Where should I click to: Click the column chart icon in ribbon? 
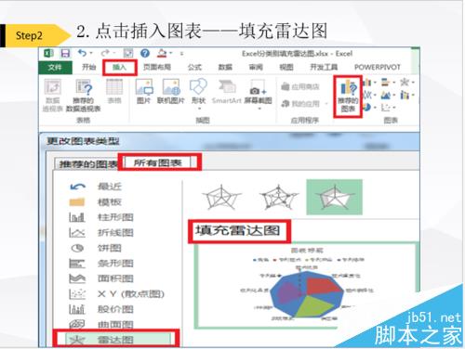pos(367,83)
